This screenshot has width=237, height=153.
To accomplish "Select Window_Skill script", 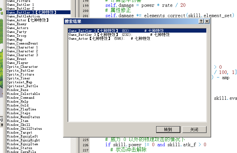I will click(x=18, y=125).
